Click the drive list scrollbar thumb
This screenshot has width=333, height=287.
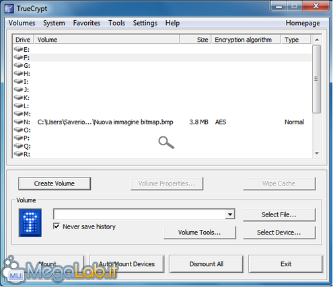(x=317, y=79)
